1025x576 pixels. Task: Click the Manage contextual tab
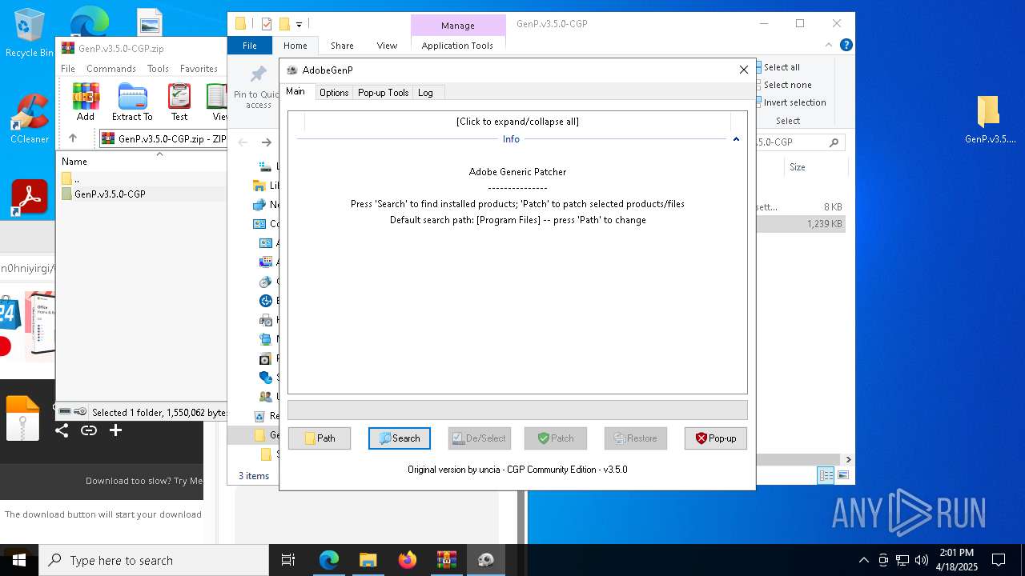pyautogui.click(x=457, y=26)
